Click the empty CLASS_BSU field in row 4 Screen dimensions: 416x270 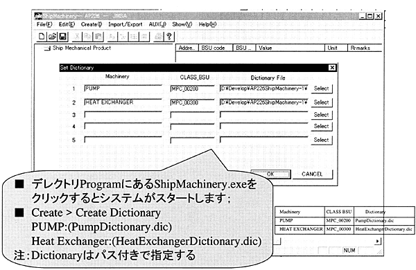coord(192,127)
